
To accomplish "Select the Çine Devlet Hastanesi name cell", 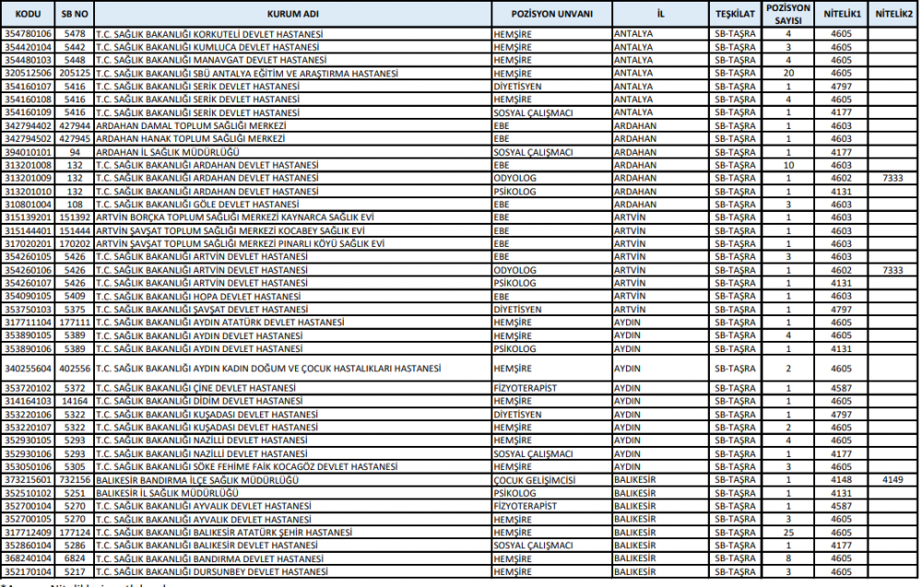I will [x=293, y=388].
